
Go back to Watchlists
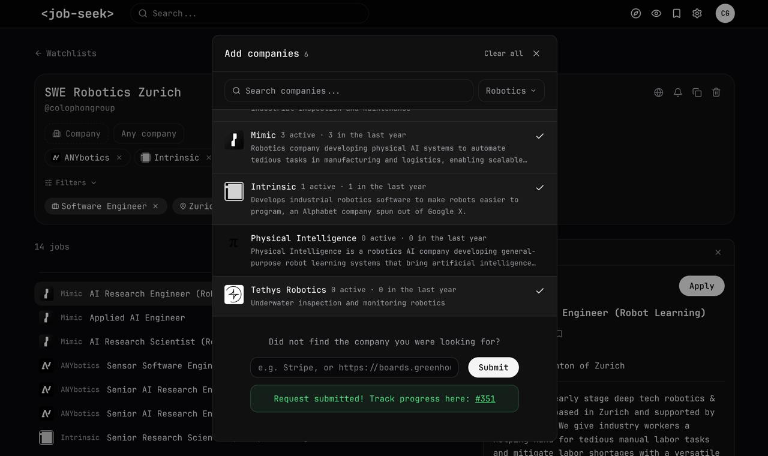click(x=65, y=53)
